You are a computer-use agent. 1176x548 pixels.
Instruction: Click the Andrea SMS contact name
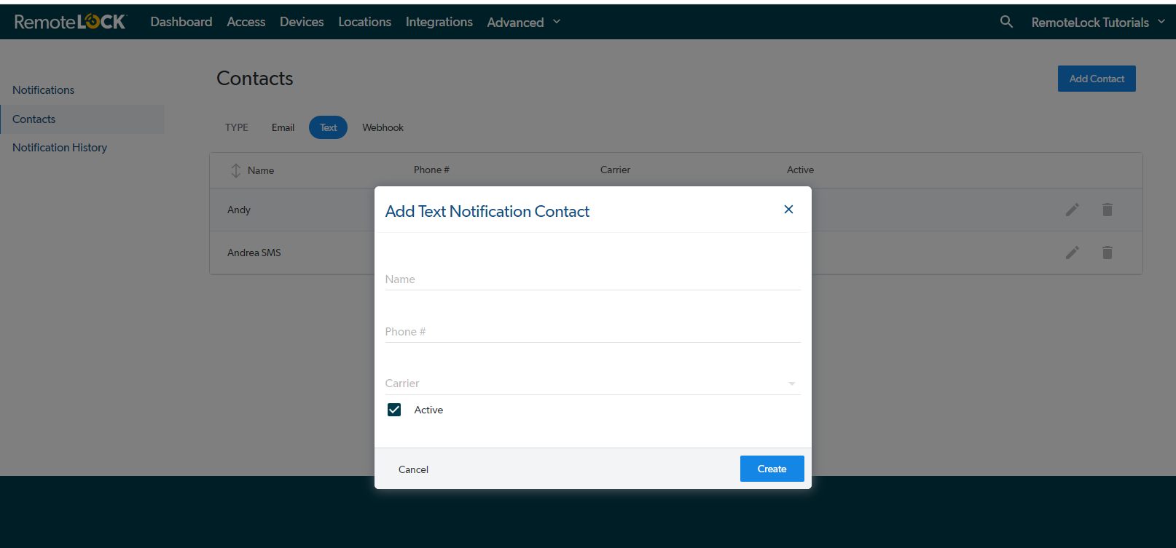(254, 253)
